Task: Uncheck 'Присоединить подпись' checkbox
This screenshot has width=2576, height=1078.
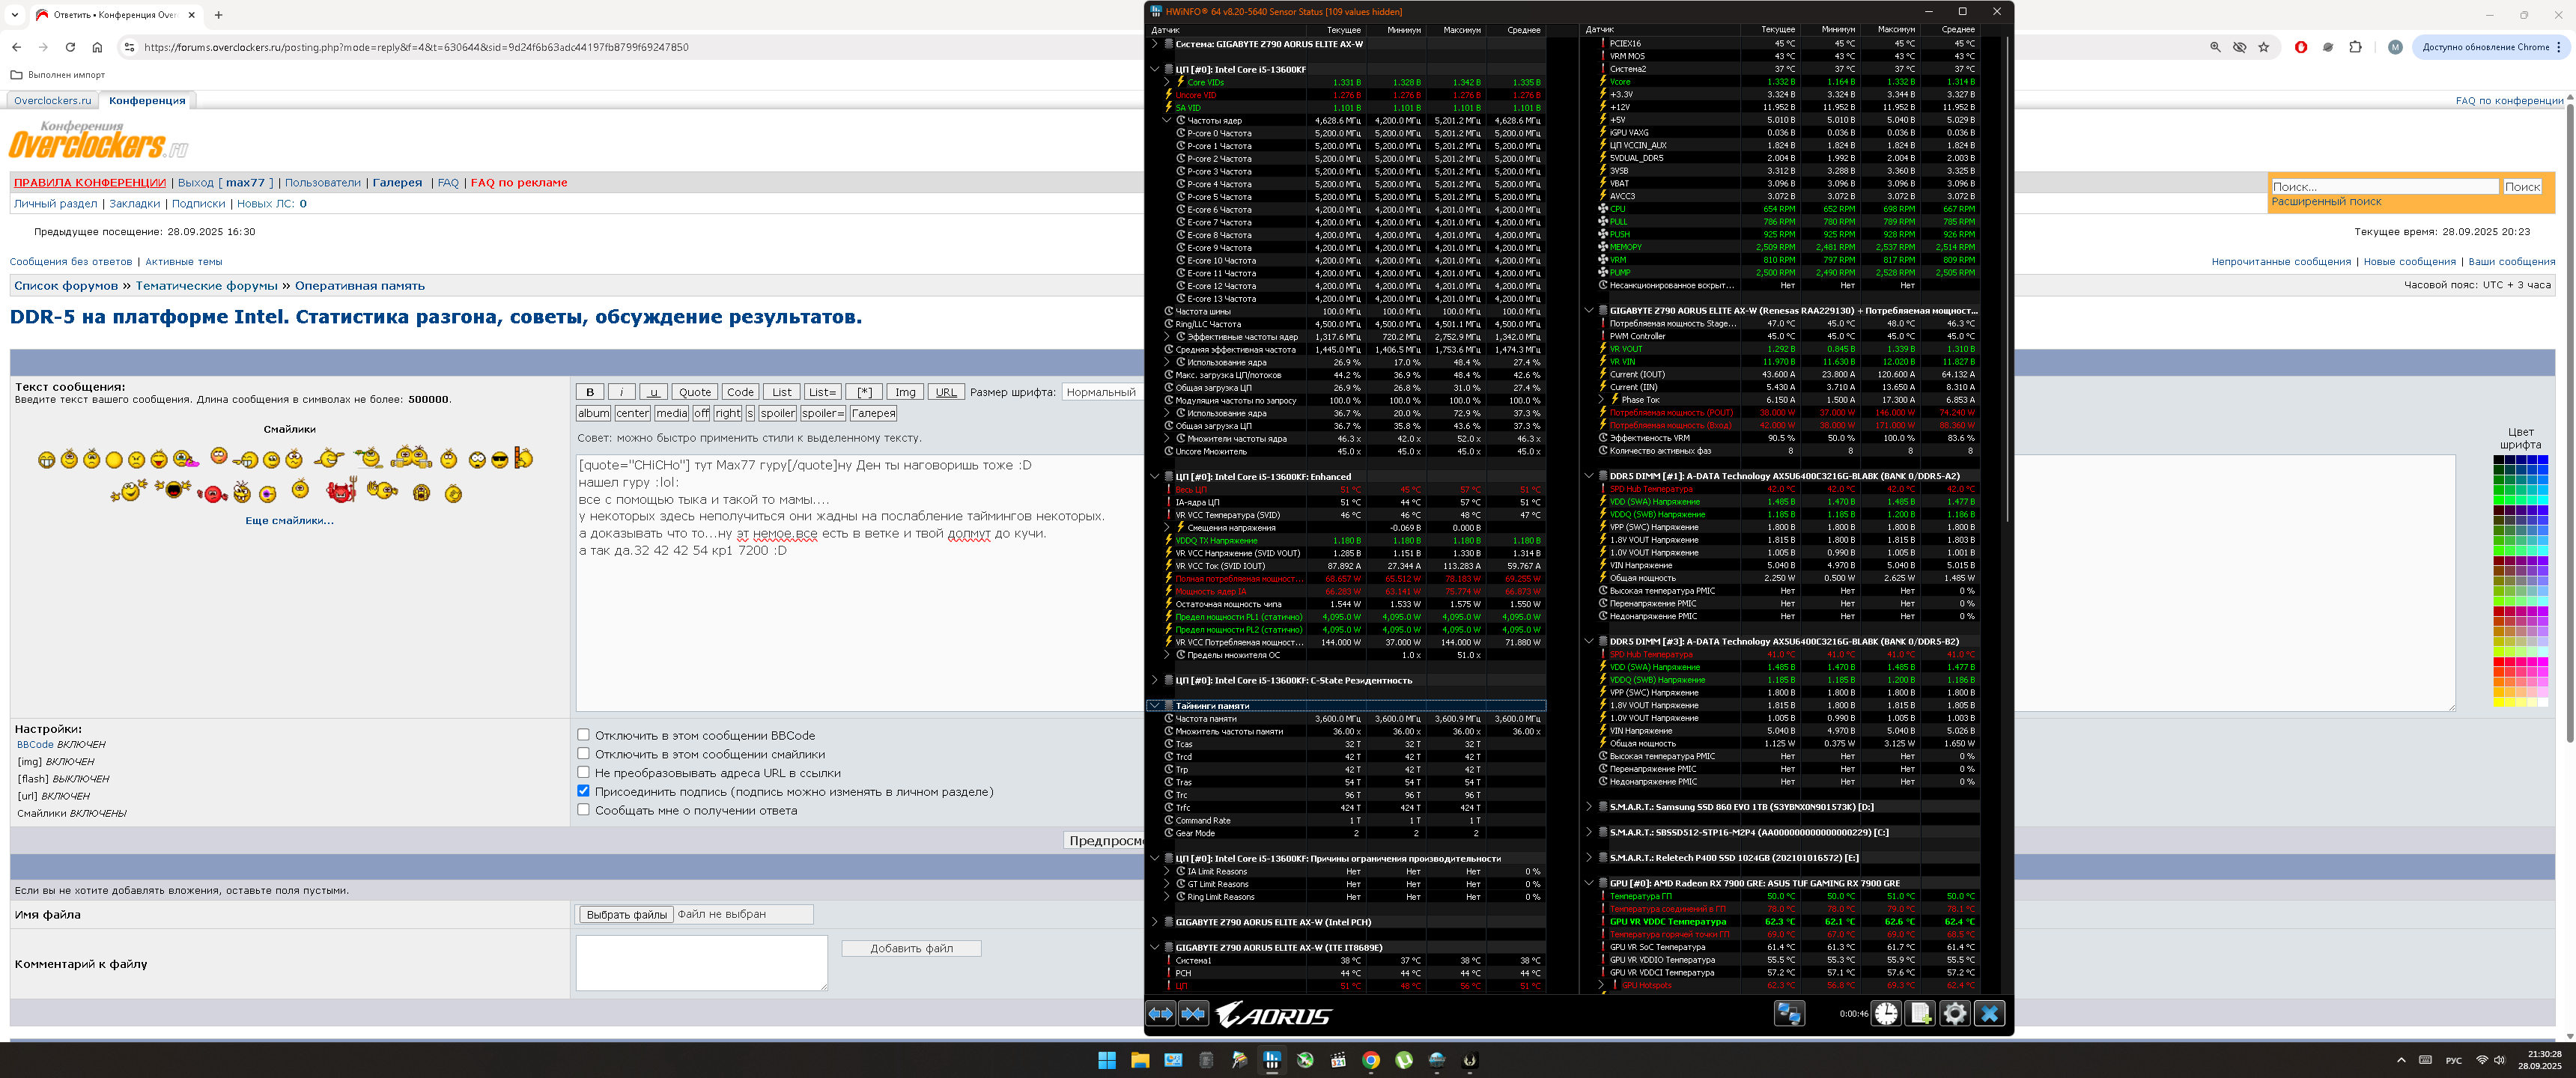Action: click(x=583, y=791)
